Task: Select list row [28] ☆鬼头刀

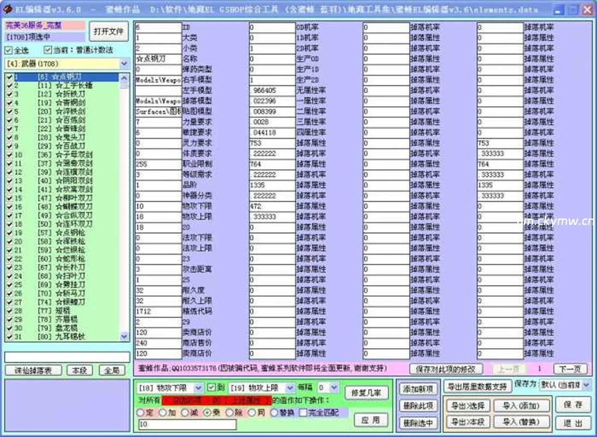Action: pos(62,137)
